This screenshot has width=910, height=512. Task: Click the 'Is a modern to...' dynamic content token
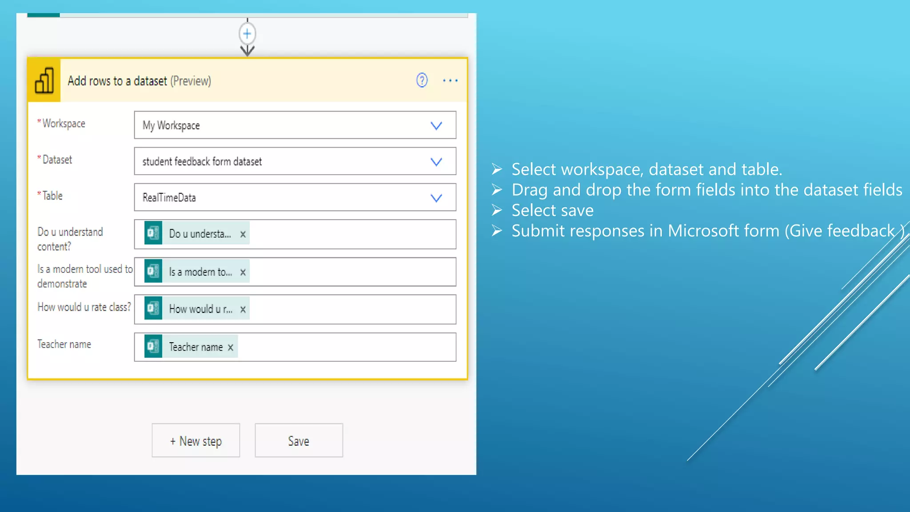click(x=197, y=271)
